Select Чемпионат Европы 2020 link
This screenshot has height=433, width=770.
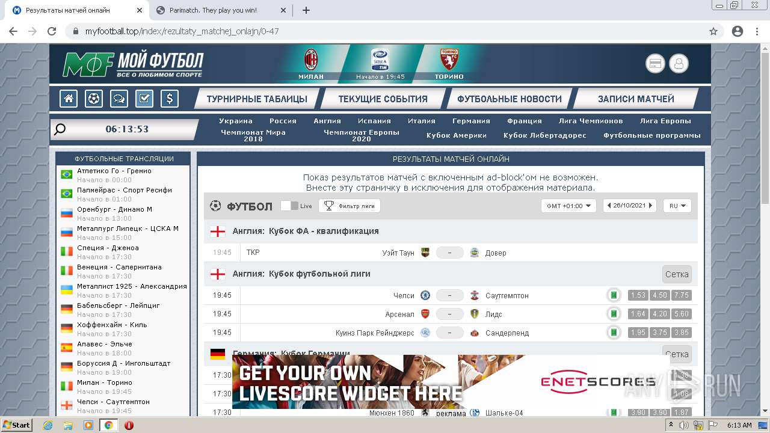point(362,135)
